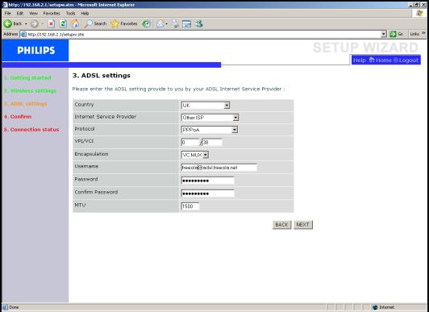Screen dimensions: 429x312
Task: Open the Favorites star toolbar button
Action: 124,24
